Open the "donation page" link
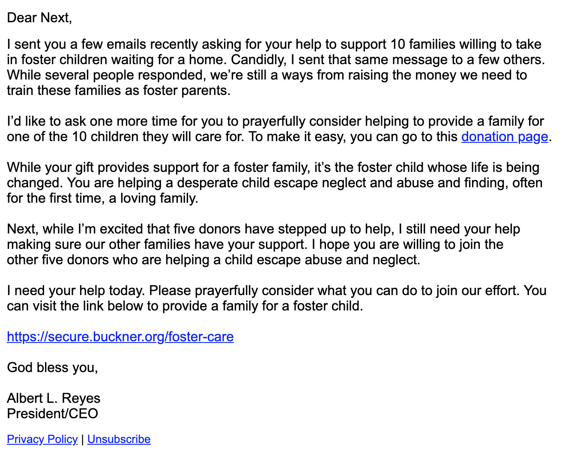 504,137
